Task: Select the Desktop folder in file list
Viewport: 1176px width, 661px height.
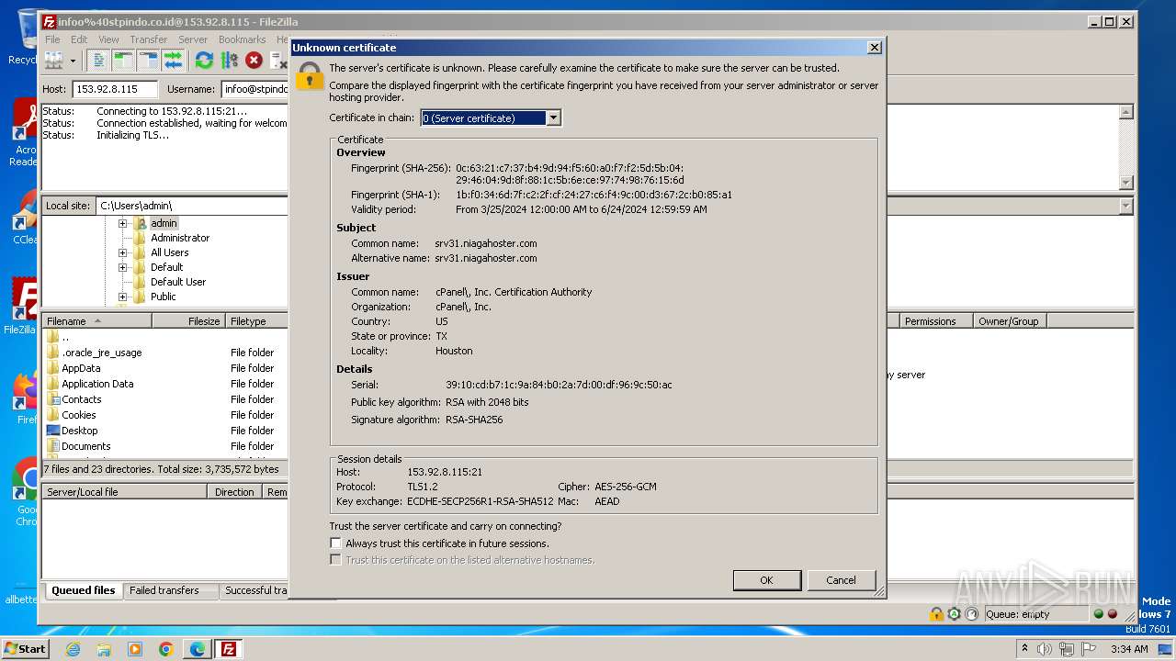Action: point(79,431)
